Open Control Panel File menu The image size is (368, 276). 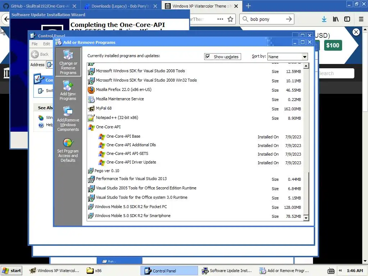tap(34, 44)
